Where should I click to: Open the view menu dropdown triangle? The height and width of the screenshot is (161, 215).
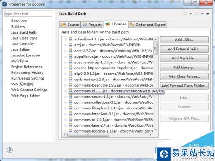coord(208,14)
